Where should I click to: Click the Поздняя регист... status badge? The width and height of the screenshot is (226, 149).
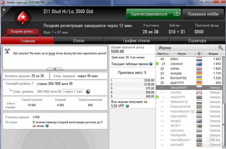pos(23,32)
